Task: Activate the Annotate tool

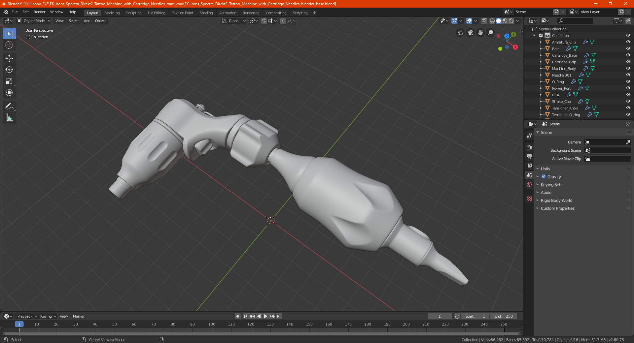Action: [9, 106]
